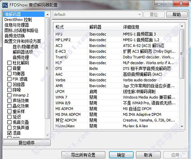The image size is (191, 159).
Task: Confirm with the 确定 button
Action: coord(121,155)
